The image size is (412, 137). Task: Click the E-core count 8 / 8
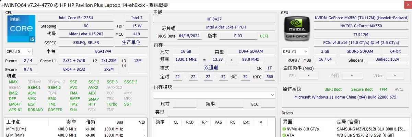pos(28,69)
